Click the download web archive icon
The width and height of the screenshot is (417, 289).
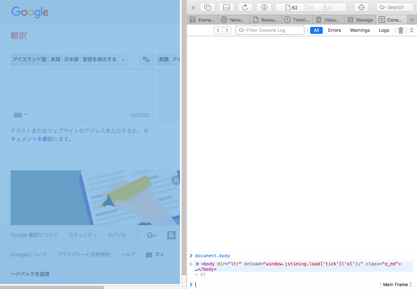pos(264,7)
